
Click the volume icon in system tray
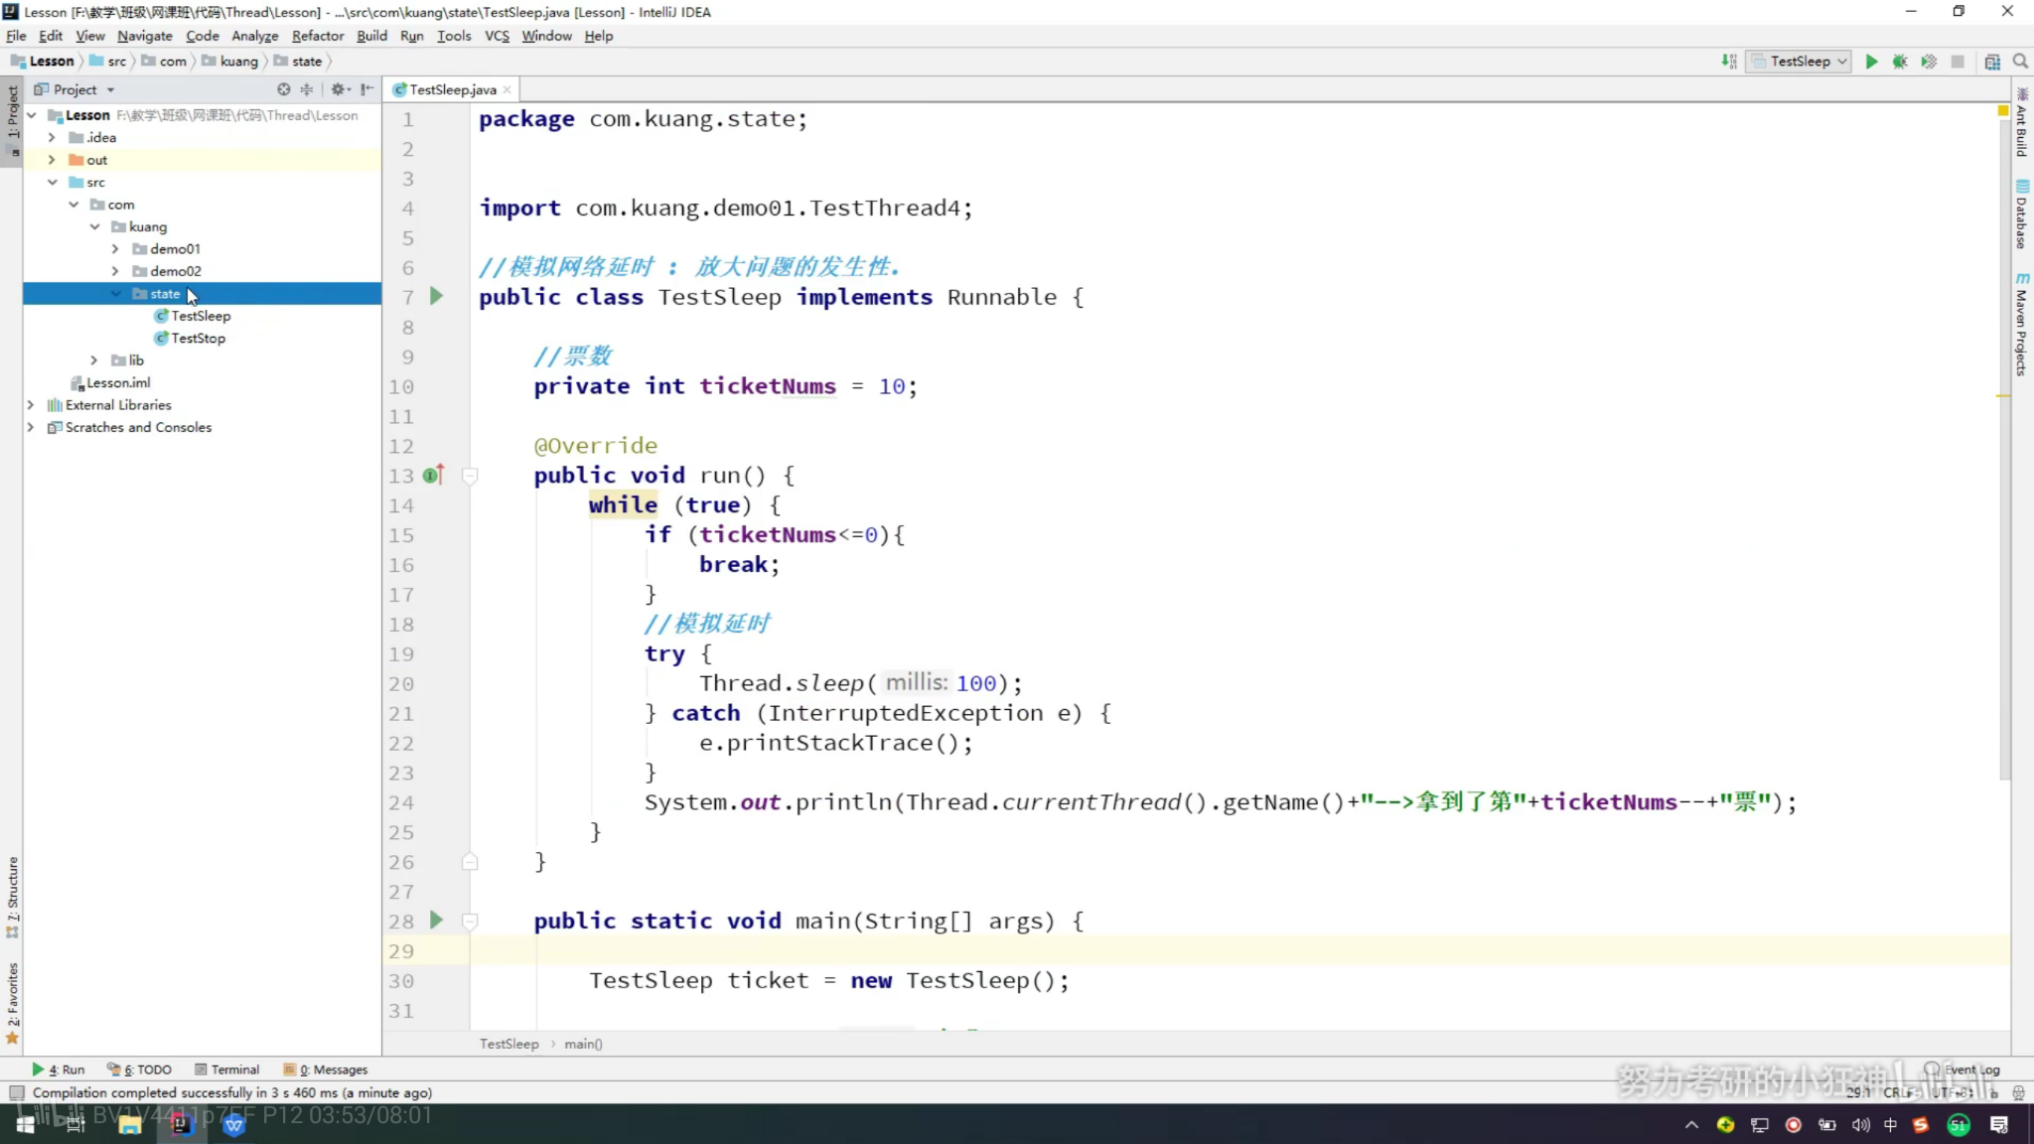click(x=1860, y=1124)
